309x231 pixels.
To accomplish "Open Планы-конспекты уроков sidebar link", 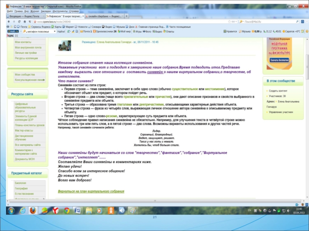I will [30, 125].
